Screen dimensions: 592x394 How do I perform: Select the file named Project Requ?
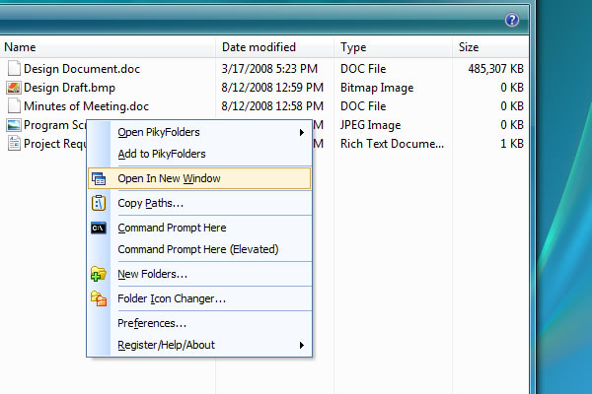54,144
